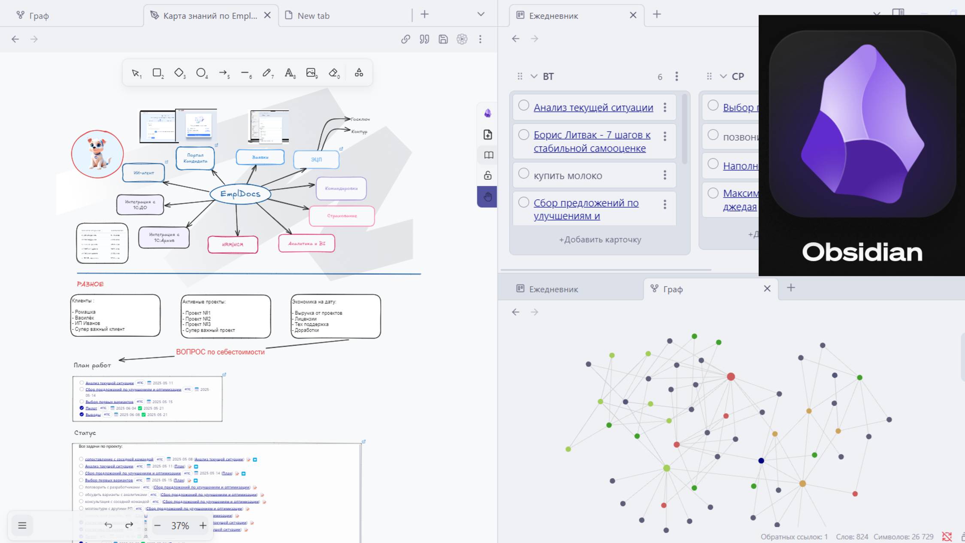The width and height of the screenshot is (965, 543).
Task: Open the drawing's three-dot more options
Action: tap(480, 39)
